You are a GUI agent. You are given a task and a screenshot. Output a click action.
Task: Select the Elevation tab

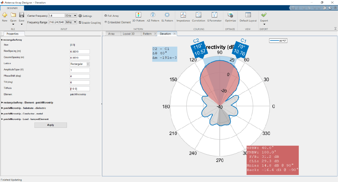point(165,34)
